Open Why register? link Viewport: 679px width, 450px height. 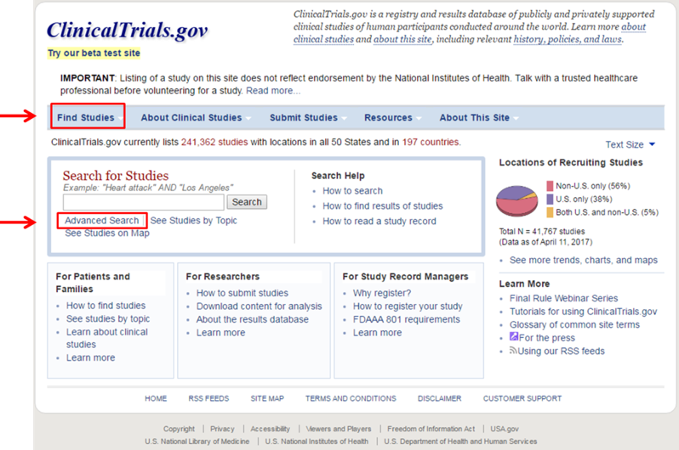382,293
